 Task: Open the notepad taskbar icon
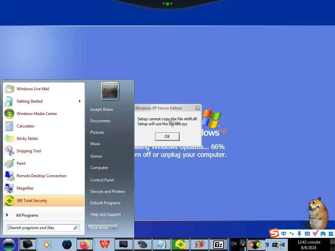161,244
